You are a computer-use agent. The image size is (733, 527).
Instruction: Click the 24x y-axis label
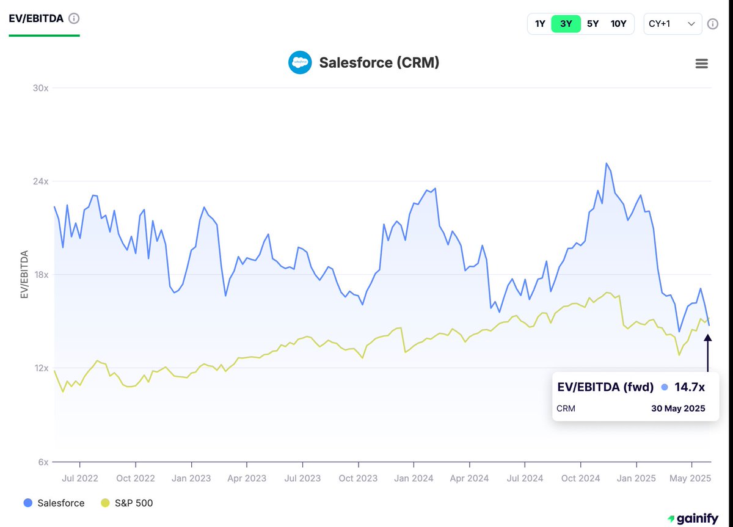40,181
